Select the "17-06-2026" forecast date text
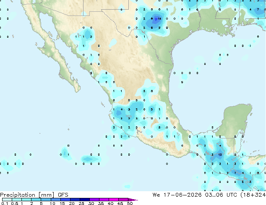This screenshot has width=266, height=205. [x=183, y=195]
